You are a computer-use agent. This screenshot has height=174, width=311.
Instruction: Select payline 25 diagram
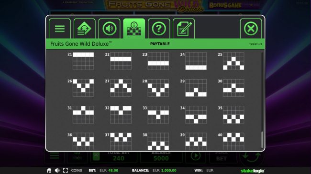pyautogui.click(x=233, y=61)
